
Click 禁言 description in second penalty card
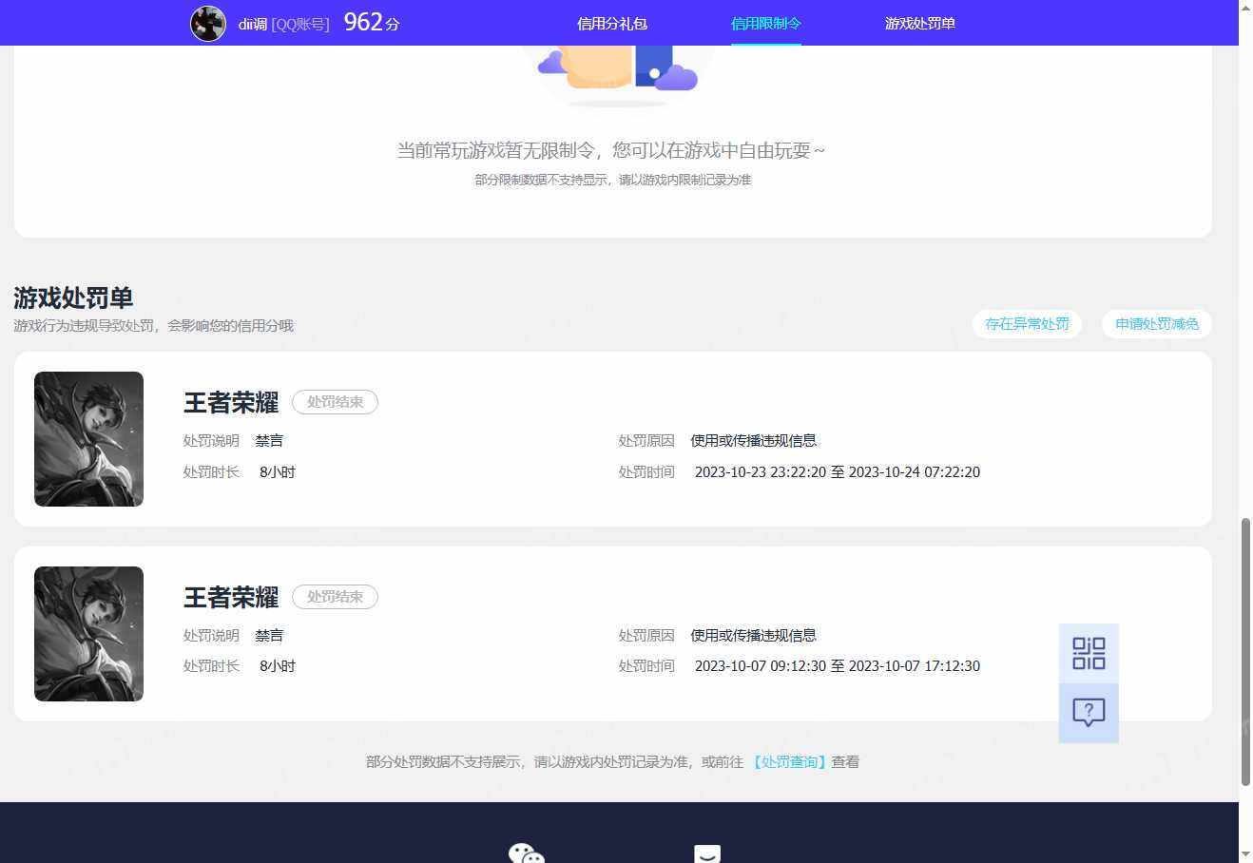[269, 636]
